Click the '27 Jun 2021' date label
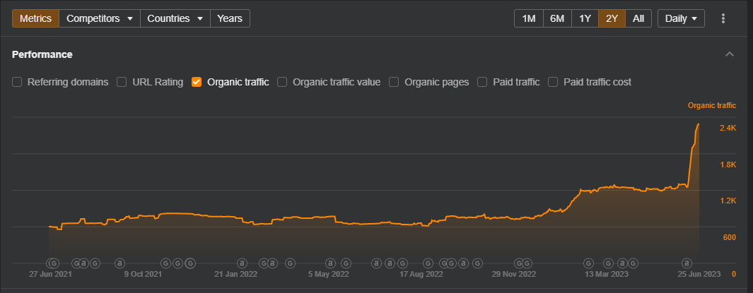Viewport: 753px width, 293px height. (x=50, y=275)
